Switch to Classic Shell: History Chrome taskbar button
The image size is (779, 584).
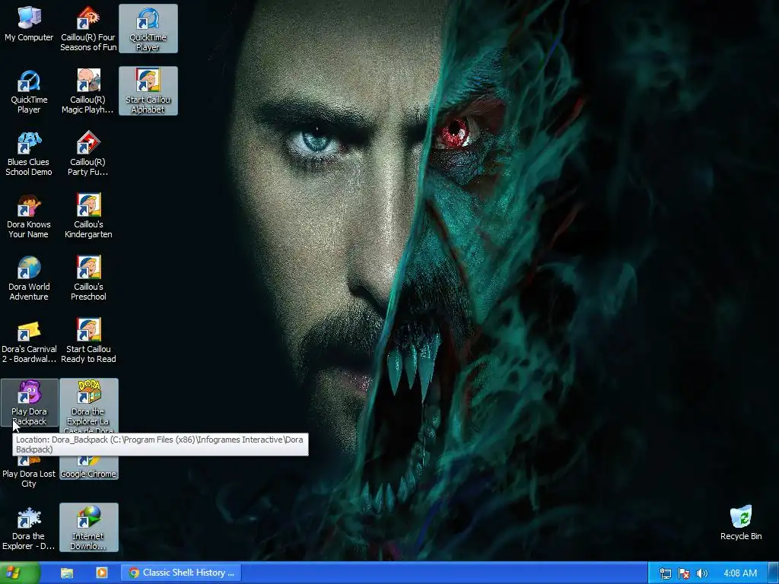[x=181, y=573]
